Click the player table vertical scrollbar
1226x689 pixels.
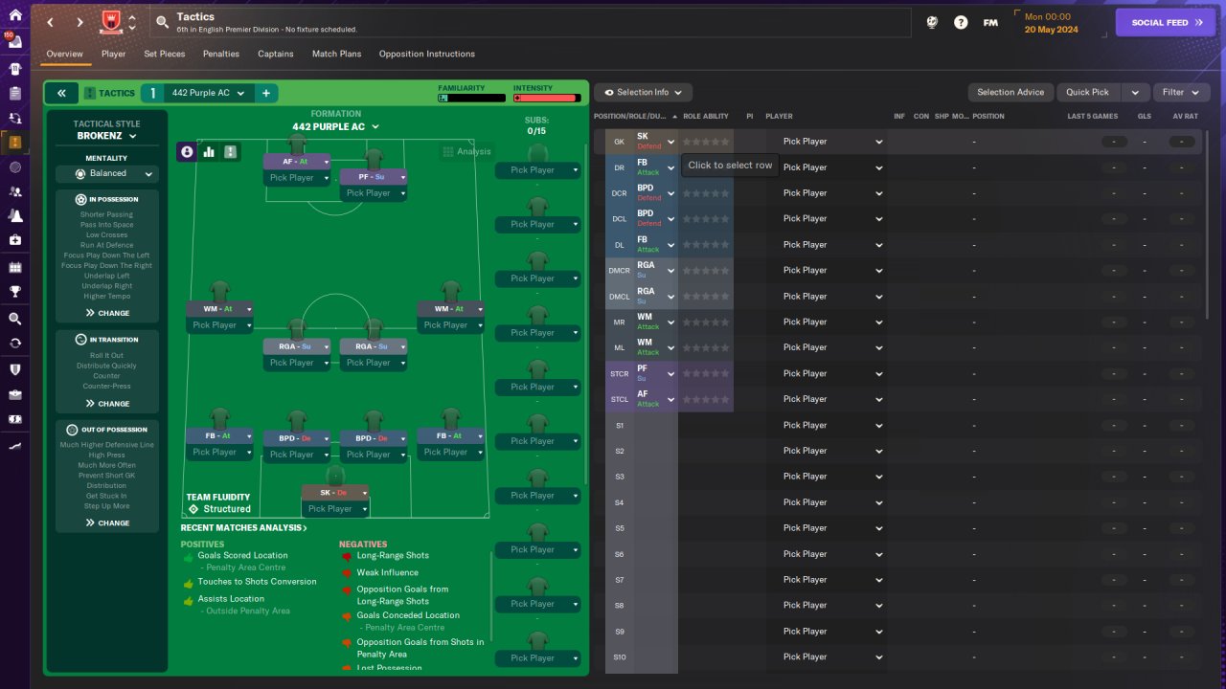1209,225
